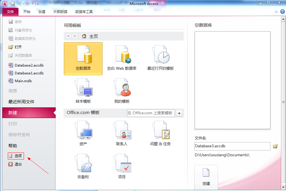286x191 pixels.
Task: Open the Access help question mark icon
Action: (x=282, y=12)
